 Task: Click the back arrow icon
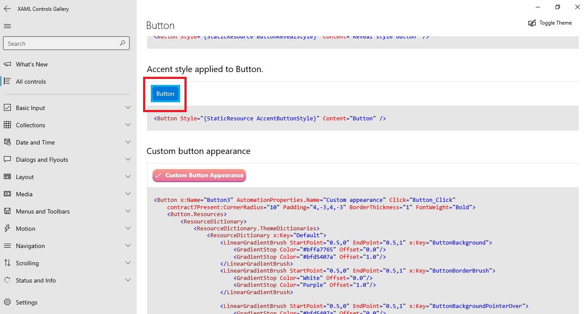[7, 9]
